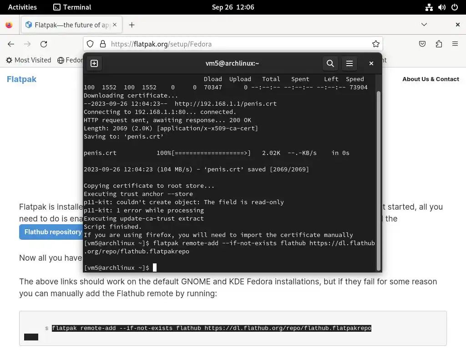
Task: Close the Firefox window
Action: (x=458, y=25)
